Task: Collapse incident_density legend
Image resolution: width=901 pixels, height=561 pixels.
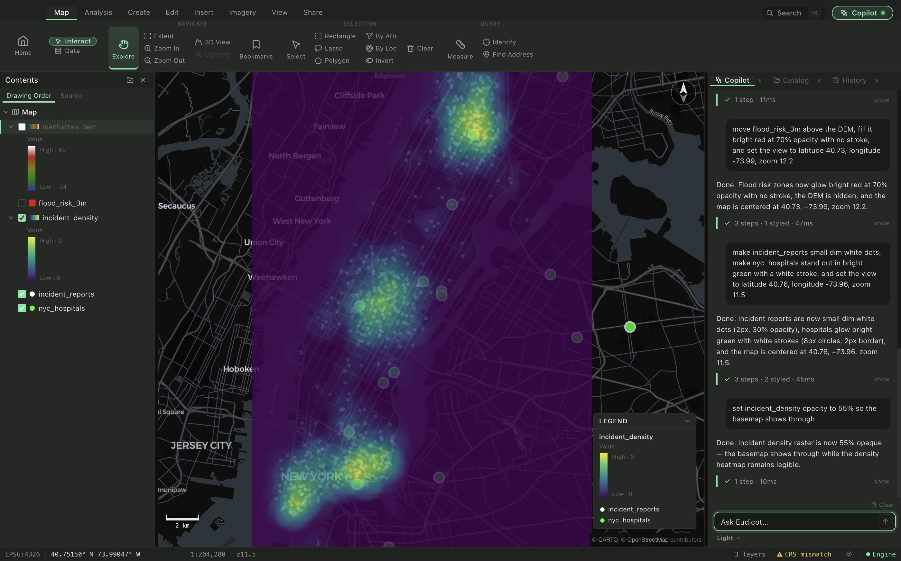Action: (11, 218)
